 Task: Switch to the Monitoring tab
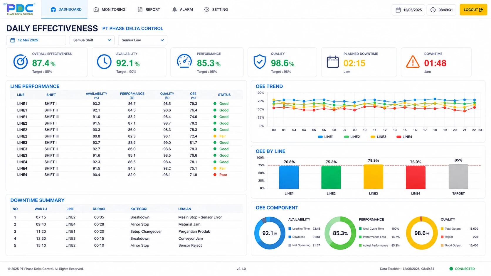coord(110,10)
